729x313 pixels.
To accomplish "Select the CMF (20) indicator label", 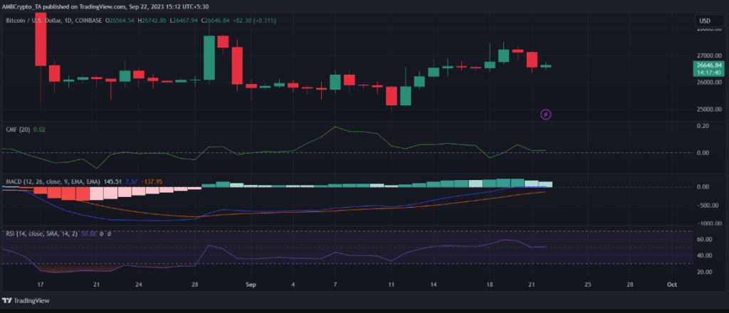I will [x=16, y=129].
